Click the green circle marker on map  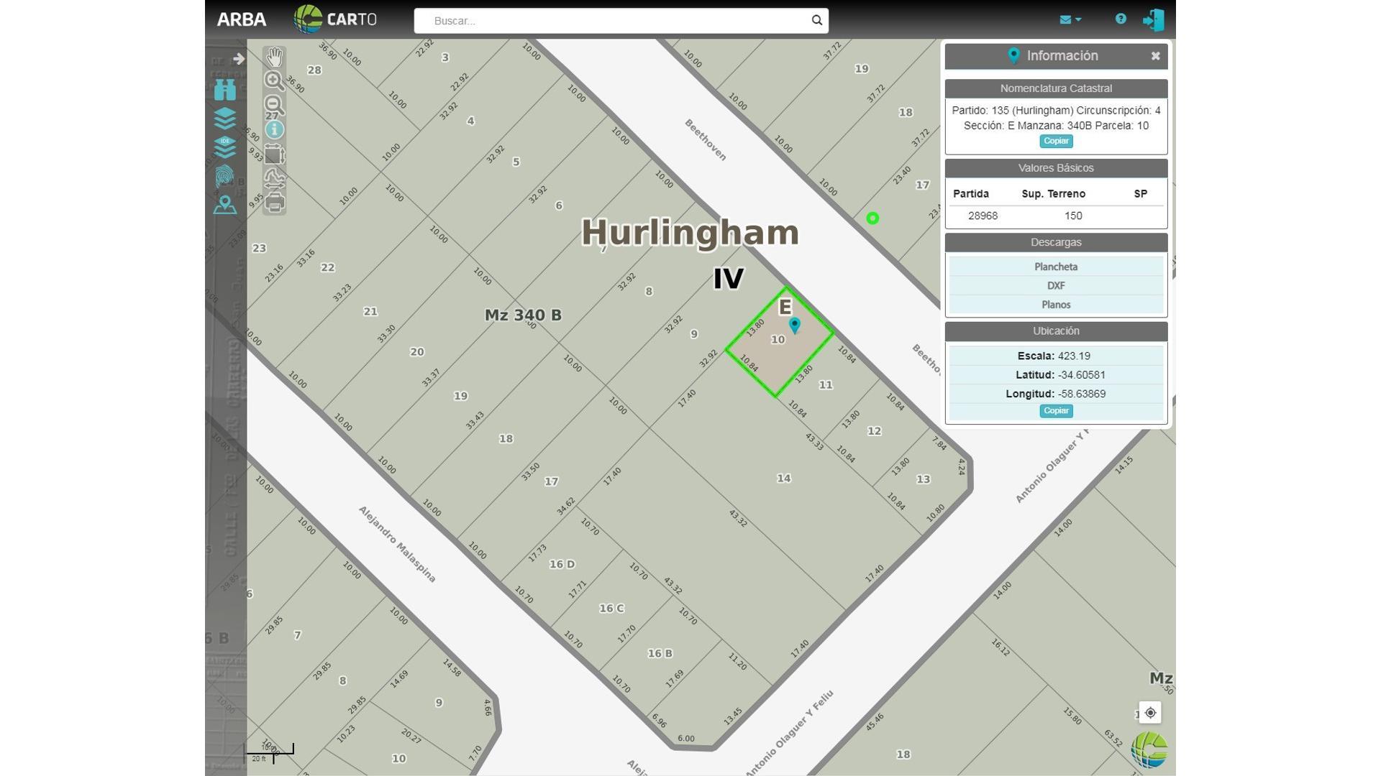[x=872, y=218]
